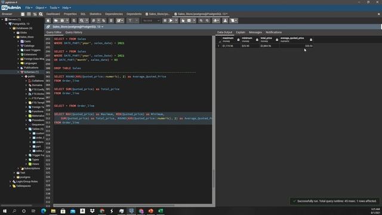Open PowerPoint from the taskbar
The image size is (382, 215).
[x=151, y=211]
